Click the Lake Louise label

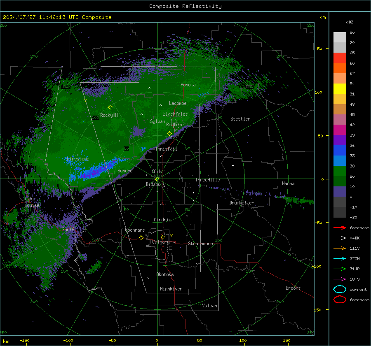[x=32, y=202]
